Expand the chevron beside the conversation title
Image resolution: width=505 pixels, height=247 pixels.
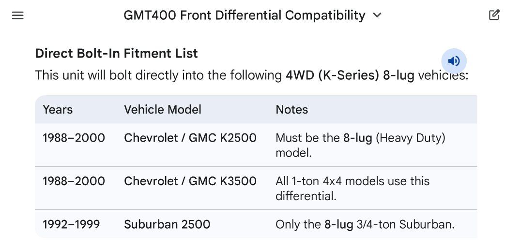[377, 15]
